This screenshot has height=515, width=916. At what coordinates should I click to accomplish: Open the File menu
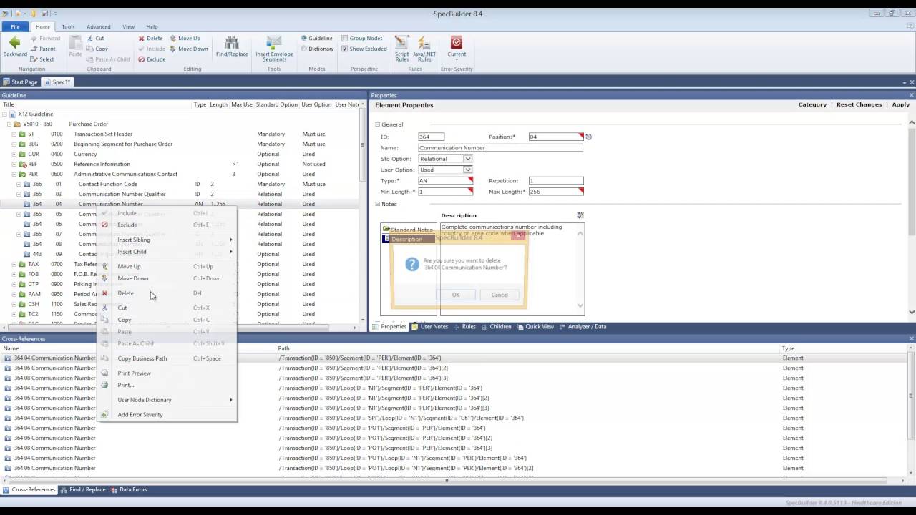pos(15,26)
